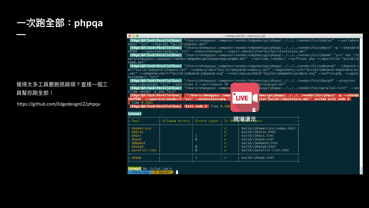Zoom the terminal with the green button

coord(137,36)
